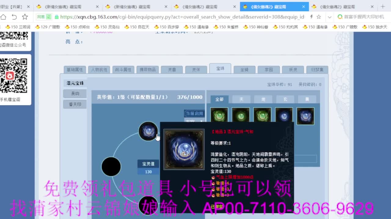Screen dimensions: 391x219
Task: Click the empty black gem slot on the ring
Action: point(111,167)
